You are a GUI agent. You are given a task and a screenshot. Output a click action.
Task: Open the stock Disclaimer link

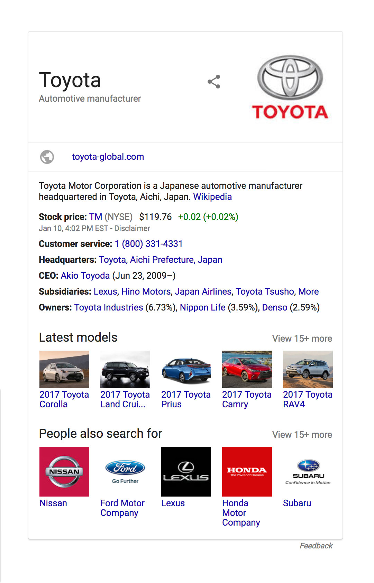(x=132, y=229)
